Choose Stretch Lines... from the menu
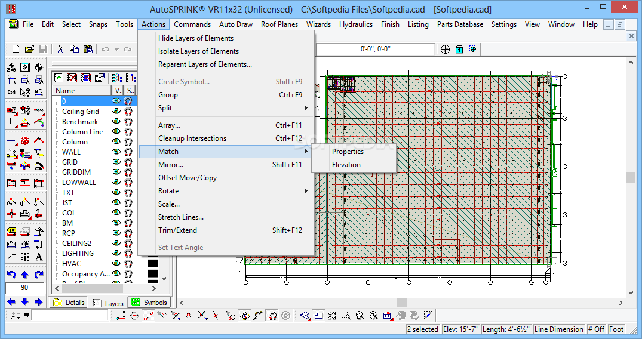The width and height of the screenshot is (642, 339). pyautogui.click(x=226, y=217)
